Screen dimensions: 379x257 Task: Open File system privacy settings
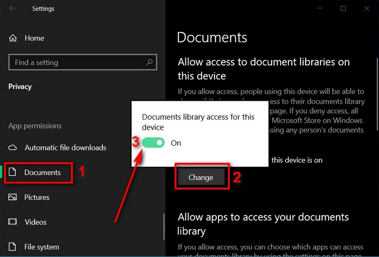41,247
